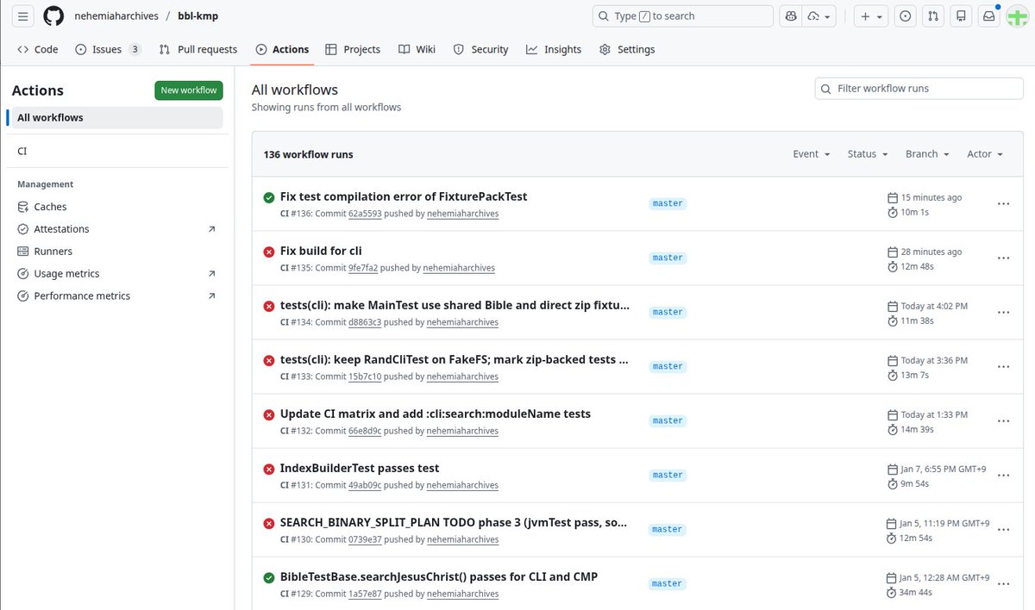Go to the Security tab

click(x=481, y=50)
